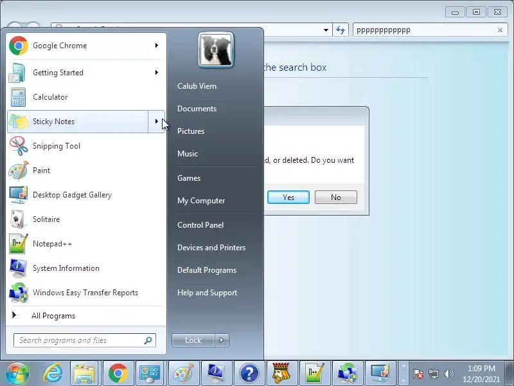Open Sticky Notes in Start menu
This screenshot has height=386, width=514.
(78, 122)
